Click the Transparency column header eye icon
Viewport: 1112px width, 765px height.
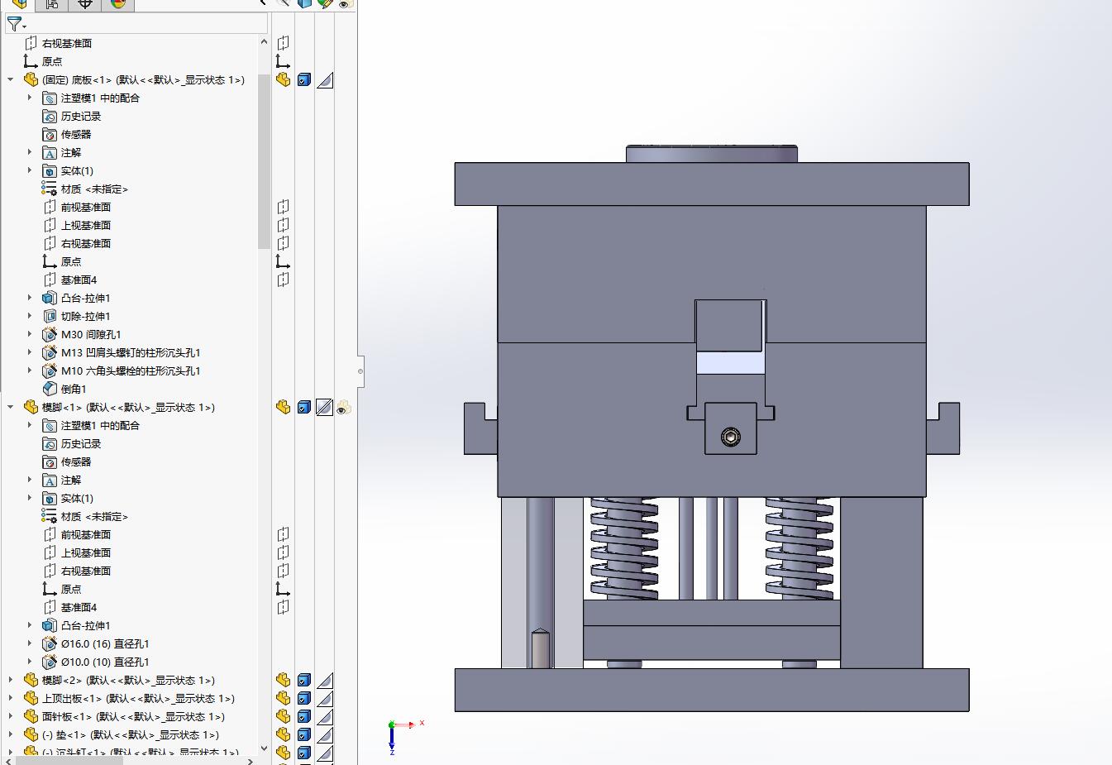coord(345,3)
